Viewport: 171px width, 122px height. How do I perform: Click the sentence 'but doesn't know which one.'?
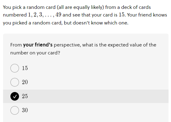(96, 23)
